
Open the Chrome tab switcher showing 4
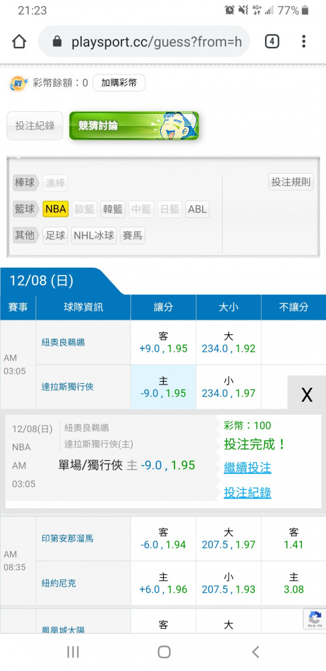coord(272,42)
